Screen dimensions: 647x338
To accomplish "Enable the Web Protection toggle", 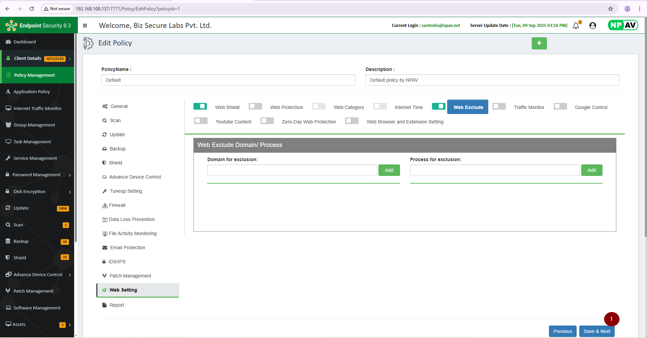I will [255, 106].
